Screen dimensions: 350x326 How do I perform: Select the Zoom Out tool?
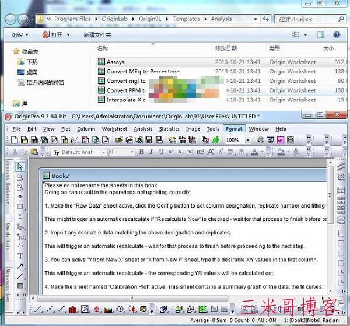(20, 187)
